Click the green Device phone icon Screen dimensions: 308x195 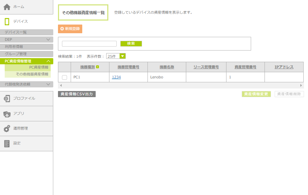tap(7, 22)
